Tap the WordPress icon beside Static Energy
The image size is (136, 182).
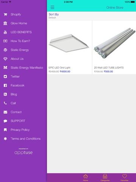coord(5,50)
